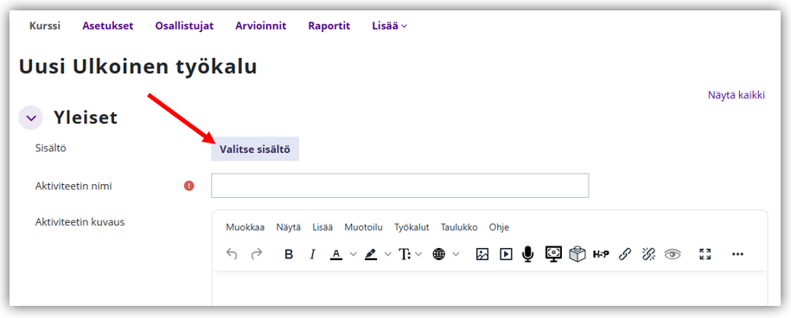The image size is (791, 318).
Task: Click inside the Aktiviteetin kuvaus text area
Action: pos(489,289)
